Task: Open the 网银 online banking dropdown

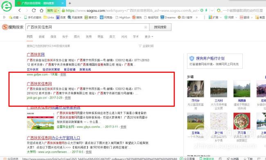Action: click(x=230, y=17)
